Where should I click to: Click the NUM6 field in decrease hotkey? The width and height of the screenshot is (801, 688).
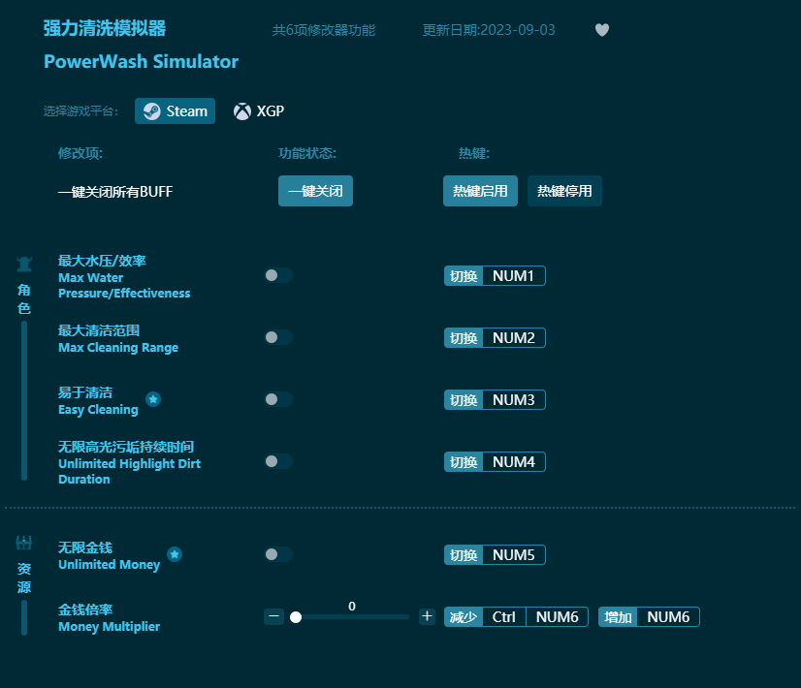(557, 617)
